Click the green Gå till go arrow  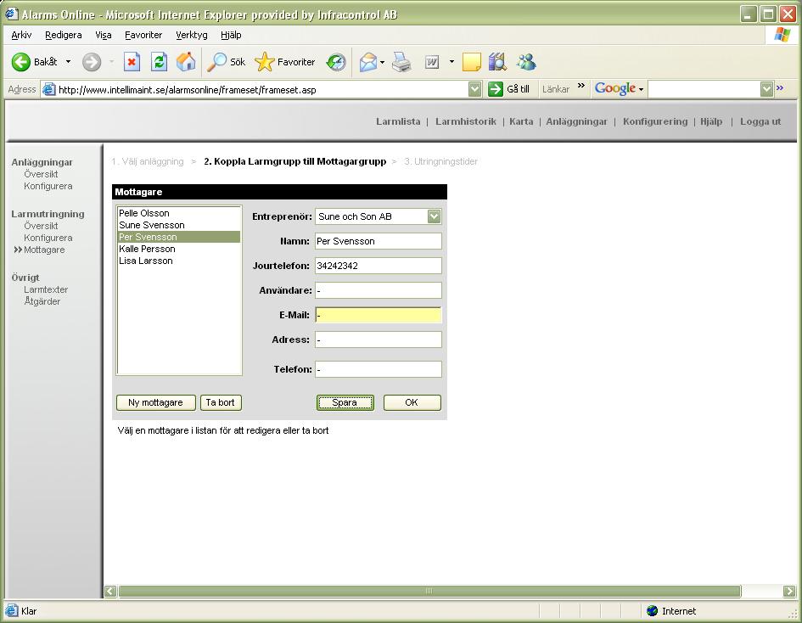click(x=495, y=89)
